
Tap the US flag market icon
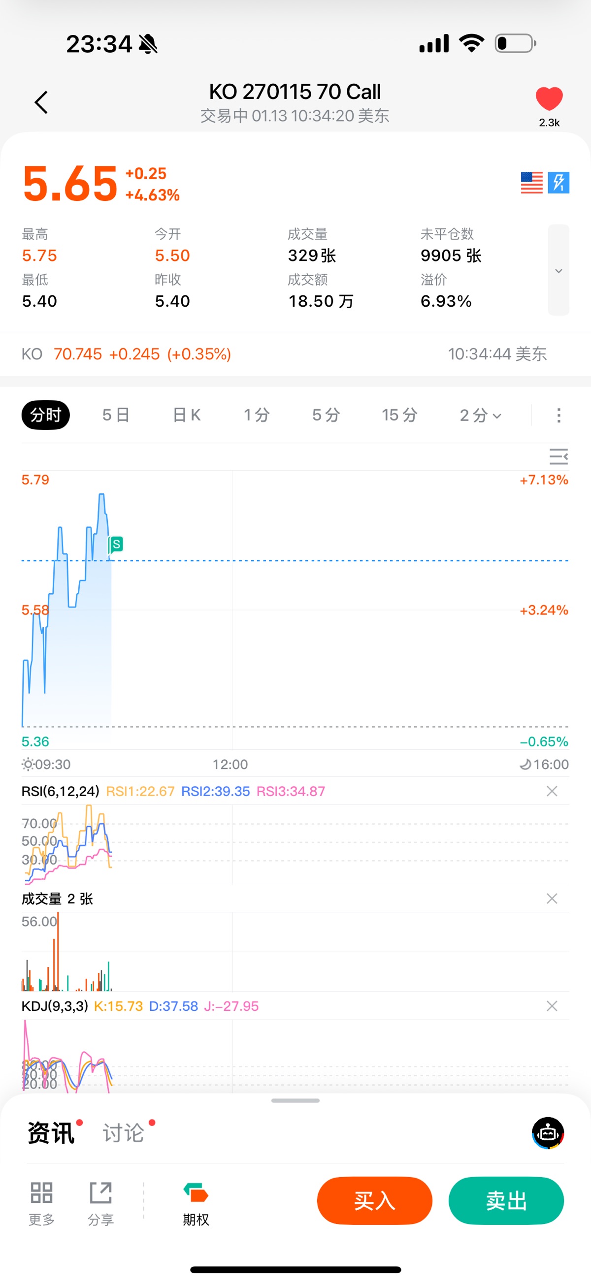coord(531,183)
